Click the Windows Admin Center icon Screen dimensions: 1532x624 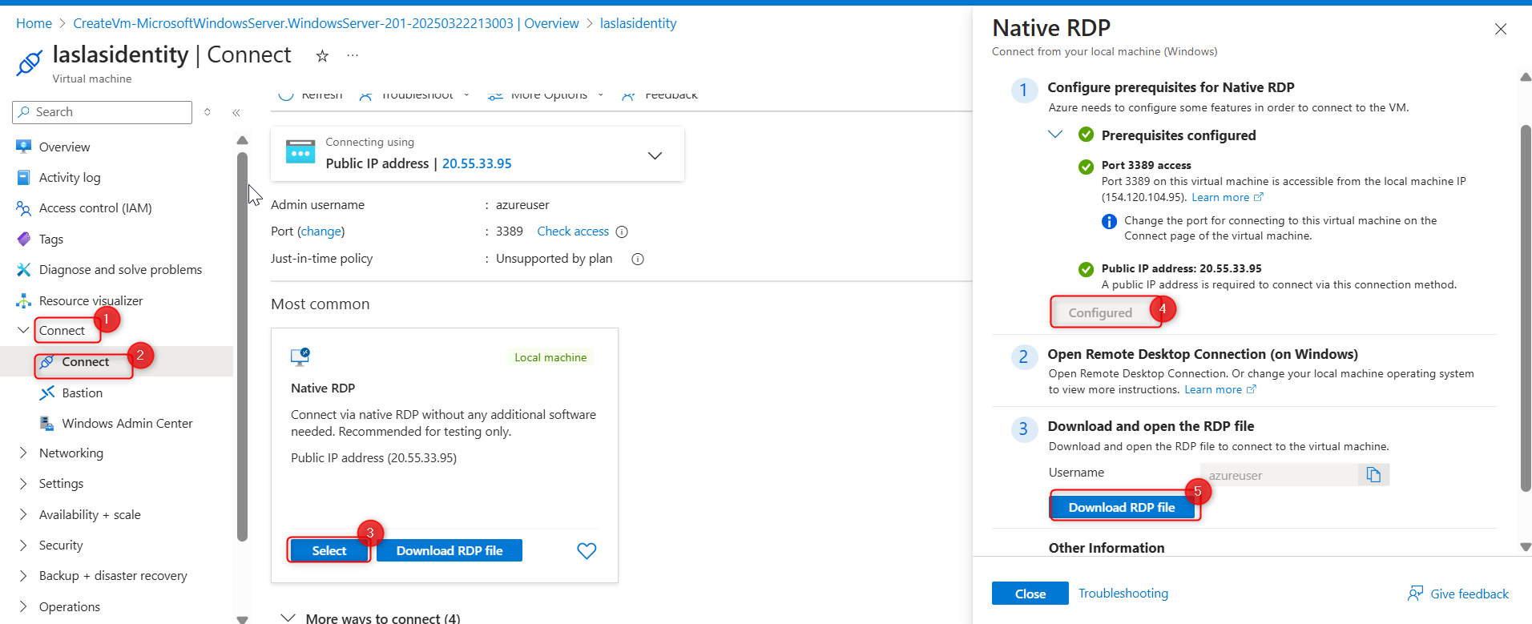(x=47, y=423)
